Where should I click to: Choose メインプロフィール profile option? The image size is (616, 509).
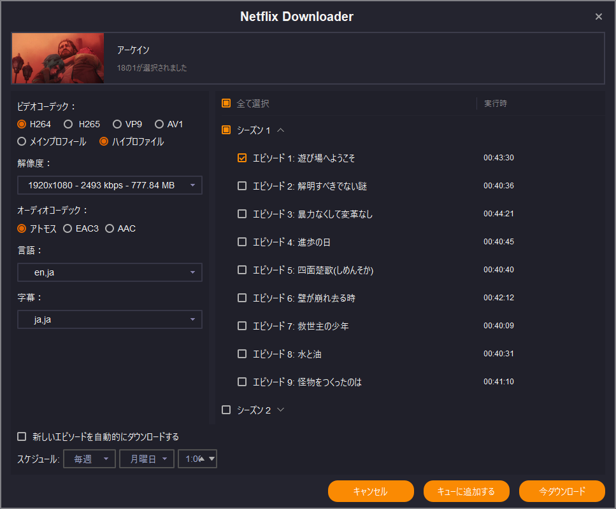pyautogui.click(x=22, y=141)
